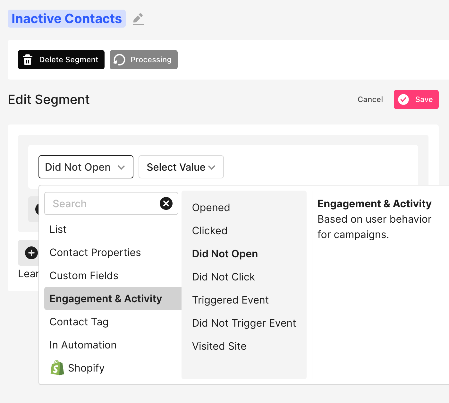The width and height of the screenshot is (449, 403).
Task: Open the Select Value dropdown
Action: [x=181, y=167]
